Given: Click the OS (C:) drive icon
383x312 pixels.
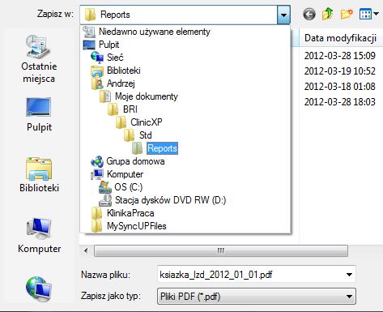Looking at the screenshot, I should click(x=105, y=187).
